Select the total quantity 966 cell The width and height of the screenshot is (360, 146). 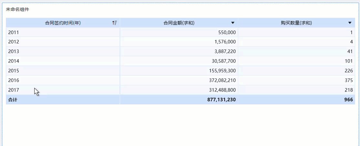tap(348, 100)
